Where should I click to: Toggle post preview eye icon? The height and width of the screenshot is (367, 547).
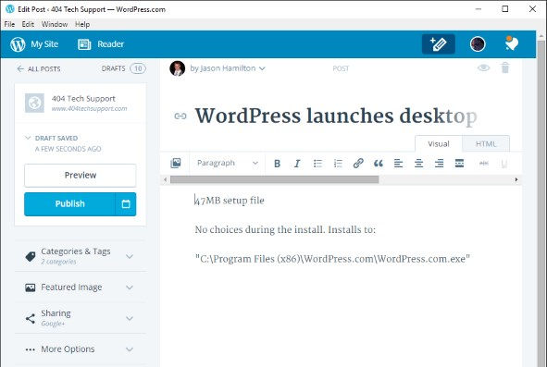point(483,67)
